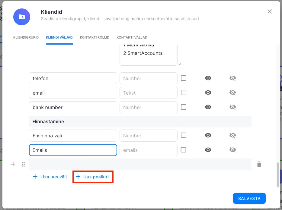Show the bank number field via eye icon
Image resolution: width=282 pixels, height=210 pixels.
coord(208,107)
